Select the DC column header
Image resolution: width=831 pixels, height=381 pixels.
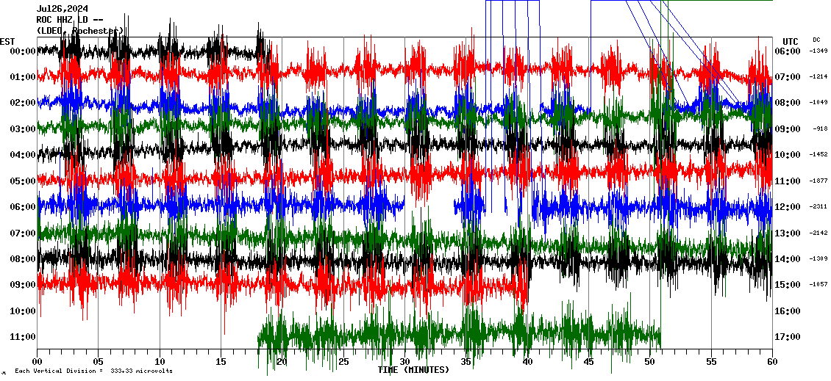(816, 40)
